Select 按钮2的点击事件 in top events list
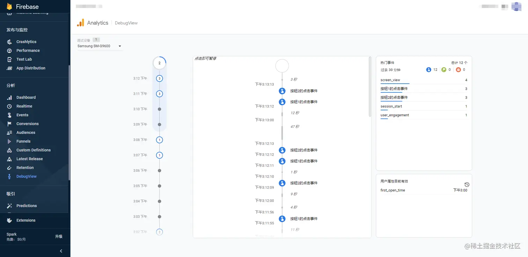This screenshot has height=257, width=528. [424, 98]
